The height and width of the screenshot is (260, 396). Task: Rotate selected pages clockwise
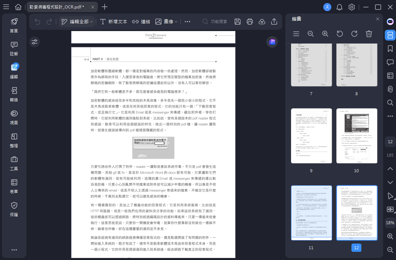click(354, 34)
